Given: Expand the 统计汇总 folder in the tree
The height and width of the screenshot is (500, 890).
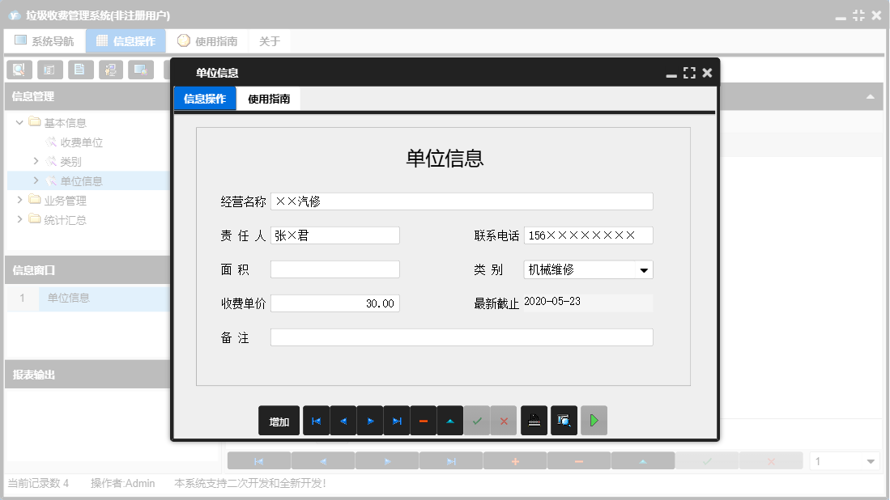Looking at the screenshot, I should (x=20, y=218).
